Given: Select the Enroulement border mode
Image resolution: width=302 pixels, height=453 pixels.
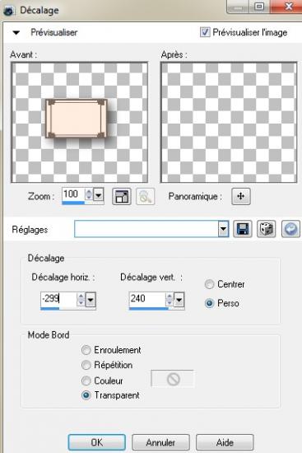Looking at the screenshot, I should tap(86, 350).
